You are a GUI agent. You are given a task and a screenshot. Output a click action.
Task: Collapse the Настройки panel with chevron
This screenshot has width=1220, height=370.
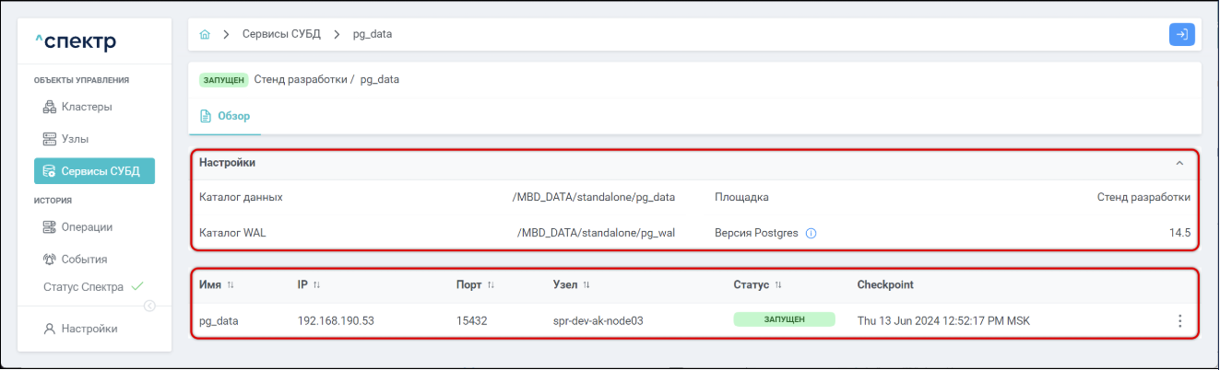(x=1179, y=163)
